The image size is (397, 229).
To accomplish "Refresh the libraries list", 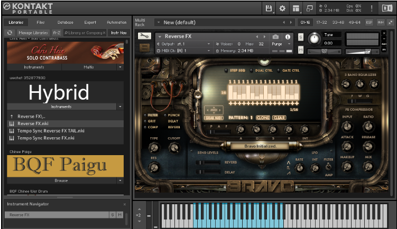I will tap(10, 33).
